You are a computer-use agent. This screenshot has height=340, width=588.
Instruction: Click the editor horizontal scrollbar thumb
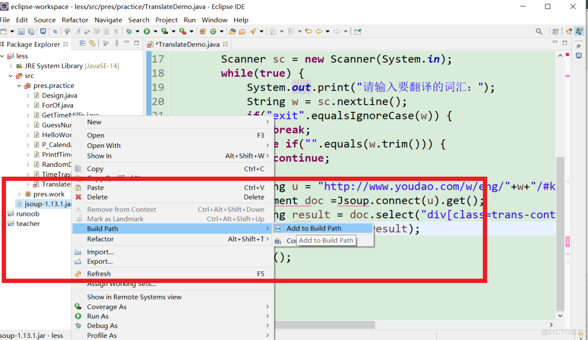pyautogui.click(x=325, y=325)
